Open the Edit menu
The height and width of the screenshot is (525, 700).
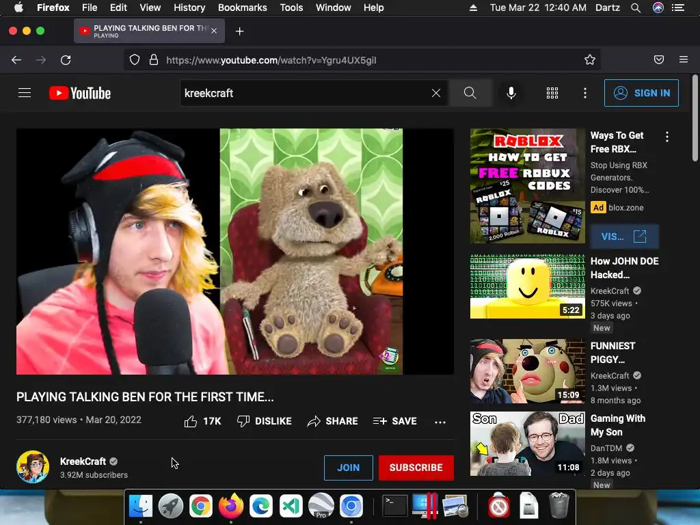[x=118, y=8]
